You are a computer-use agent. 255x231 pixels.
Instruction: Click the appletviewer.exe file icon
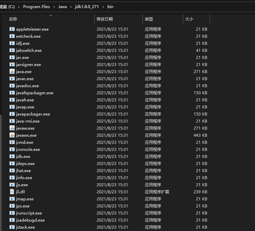point(12,29)
